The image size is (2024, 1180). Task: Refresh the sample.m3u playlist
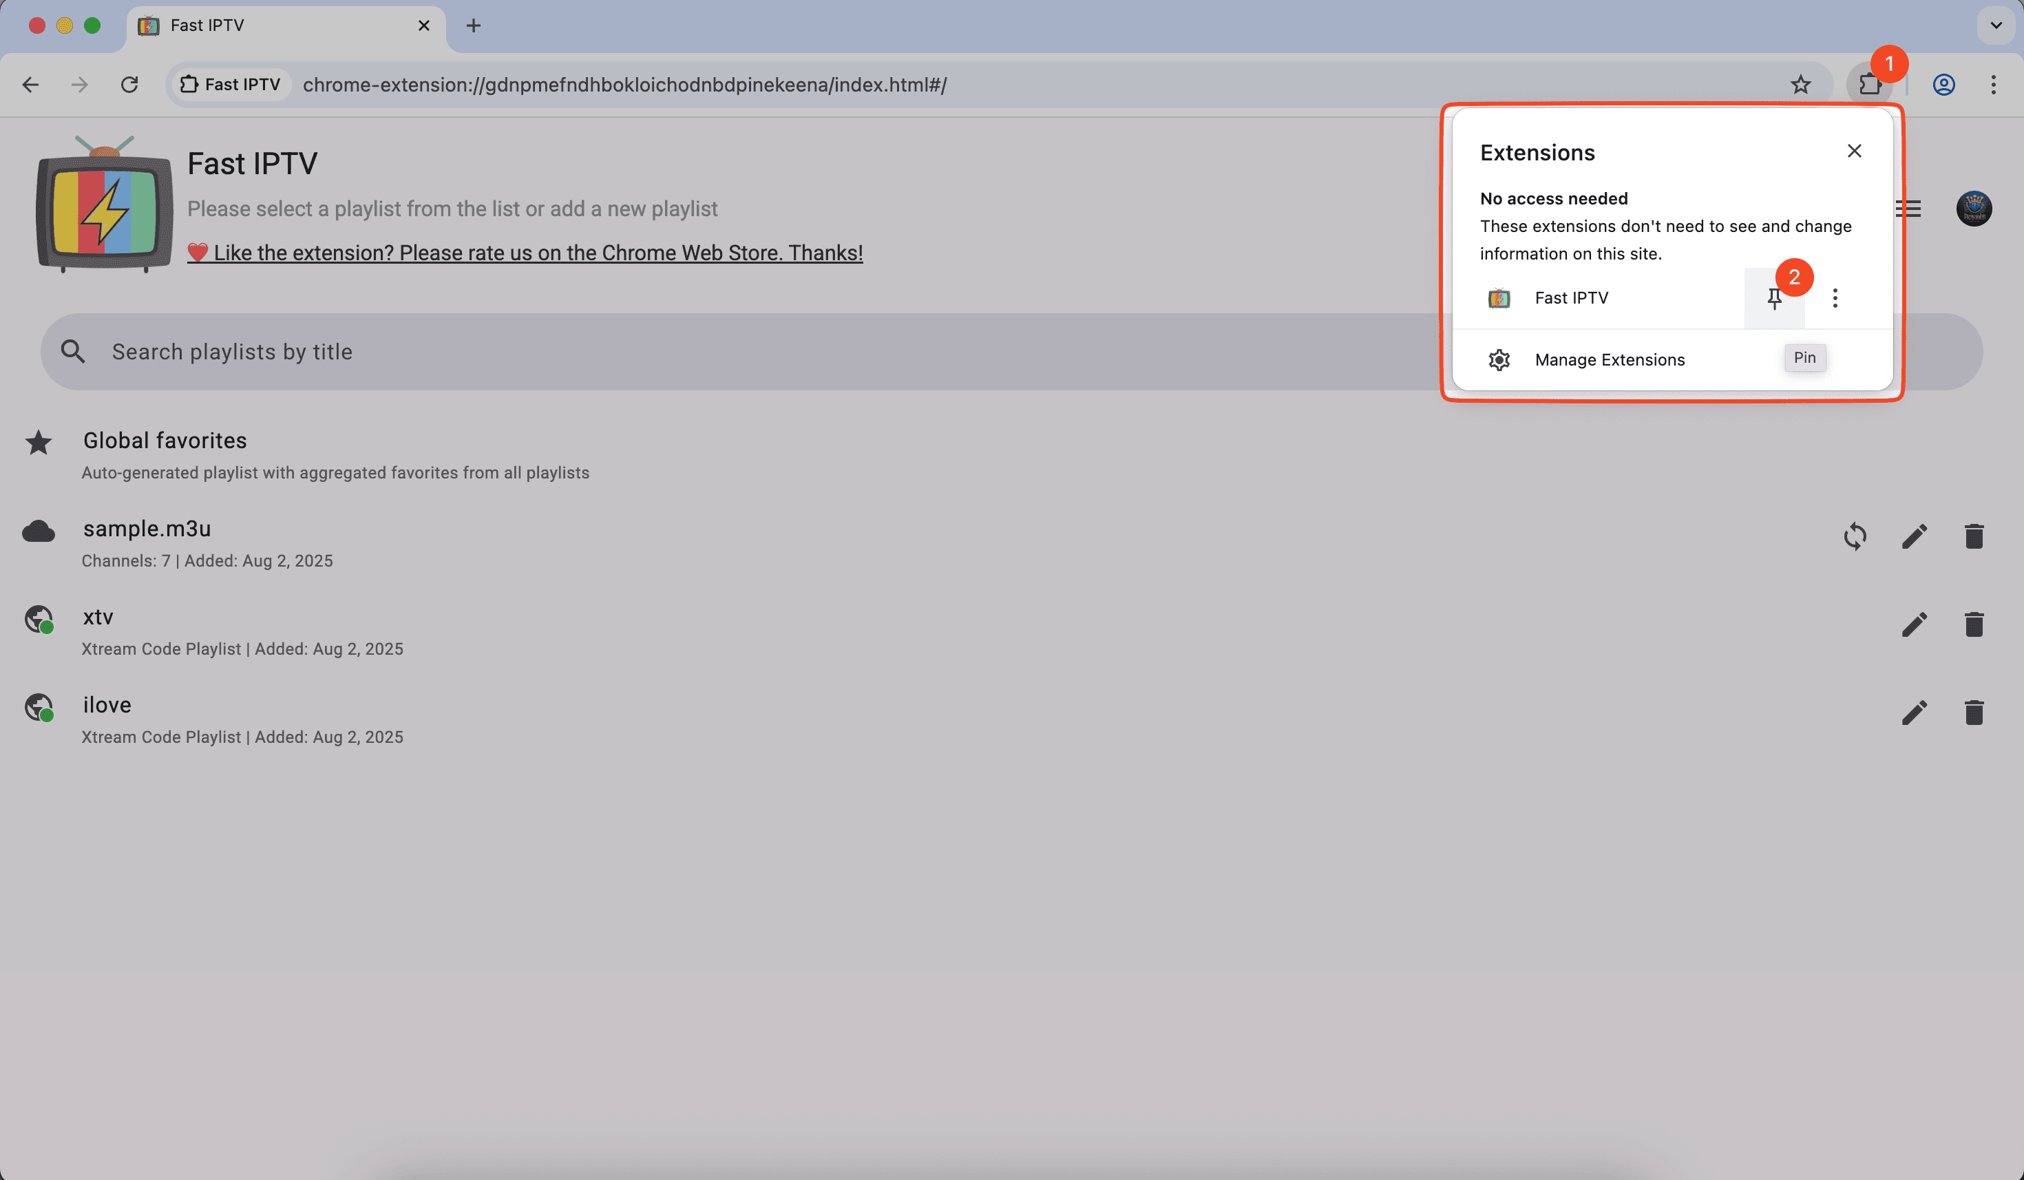point(1855,536)
